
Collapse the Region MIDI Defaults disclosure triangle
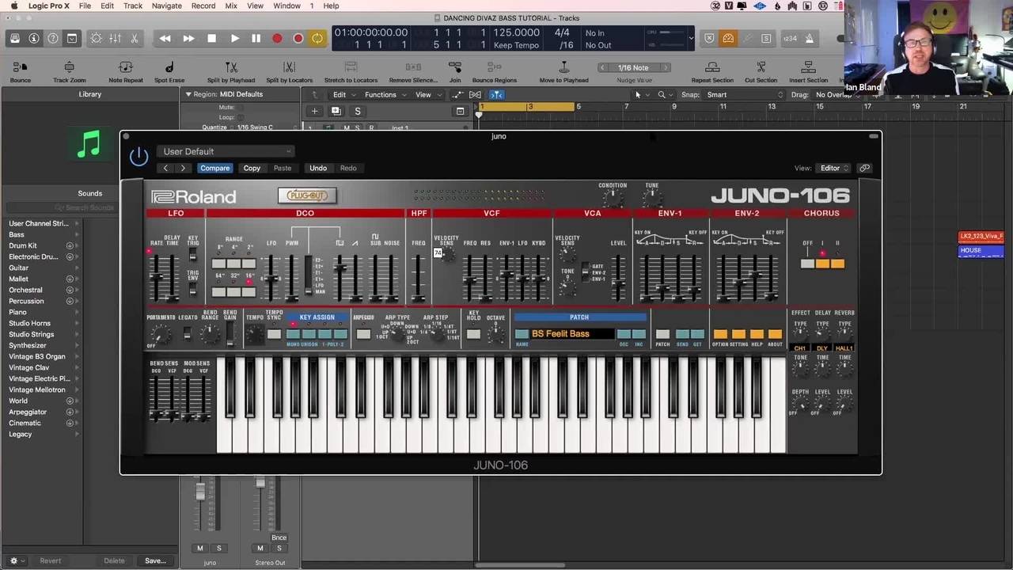point(188,94)
